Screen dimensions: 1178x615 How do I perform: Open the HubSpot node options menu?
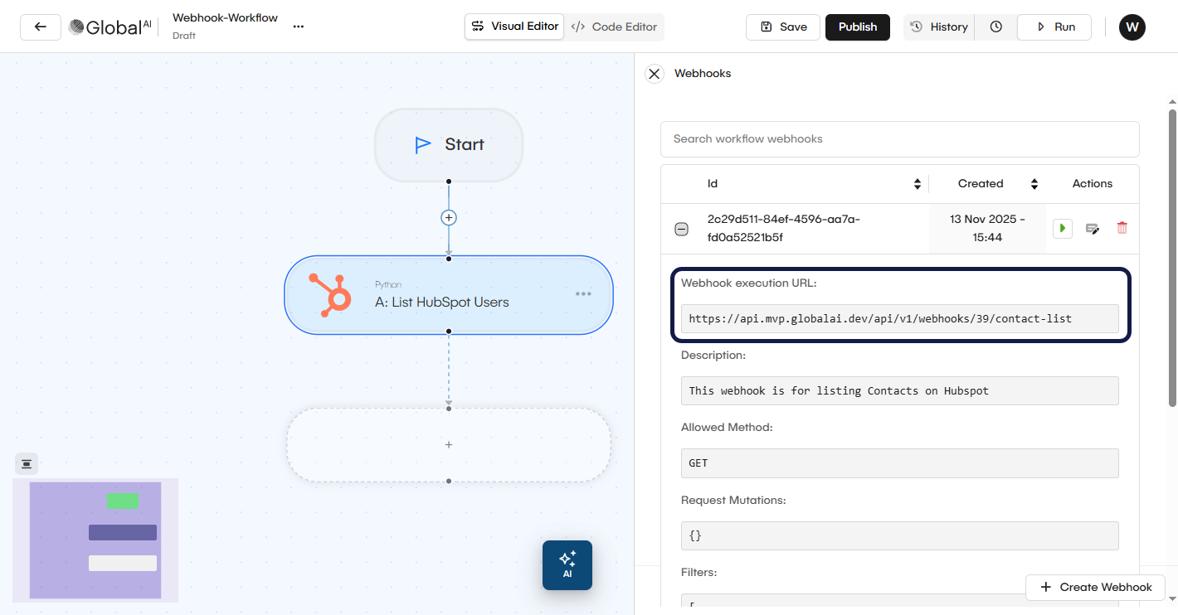(583, 293)
